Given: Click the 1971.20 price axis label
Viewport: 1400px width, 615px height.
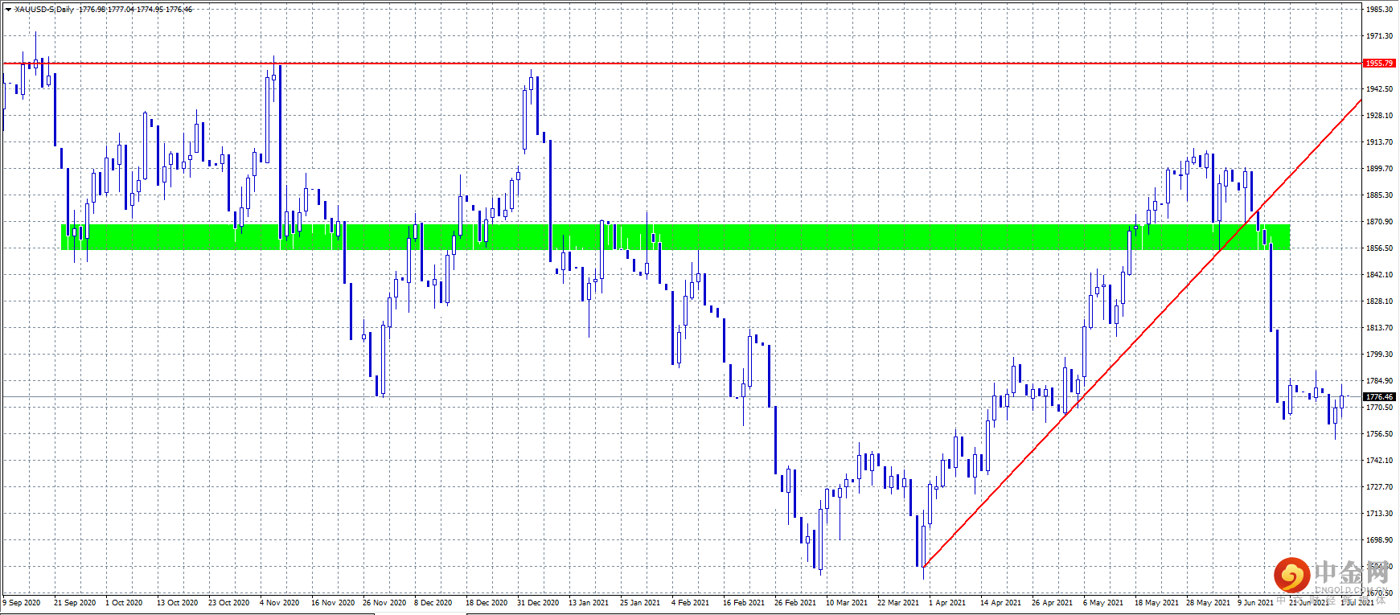Looking at the screenshot, I should (x=1379, y=36).
